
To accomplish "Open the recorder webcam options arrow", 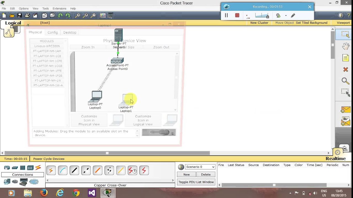I will pos(286,16).
